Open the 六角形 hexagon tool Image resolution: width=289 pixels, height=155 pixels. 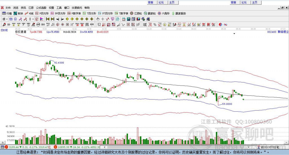point(164,14)
